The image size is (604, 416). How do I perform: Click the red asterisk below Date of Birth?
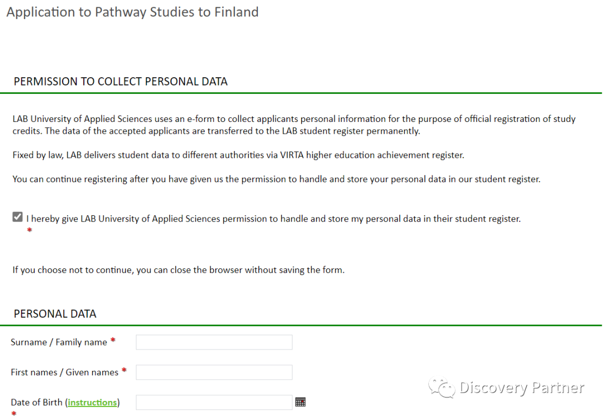pyautogui.click(x=14, y=414)
